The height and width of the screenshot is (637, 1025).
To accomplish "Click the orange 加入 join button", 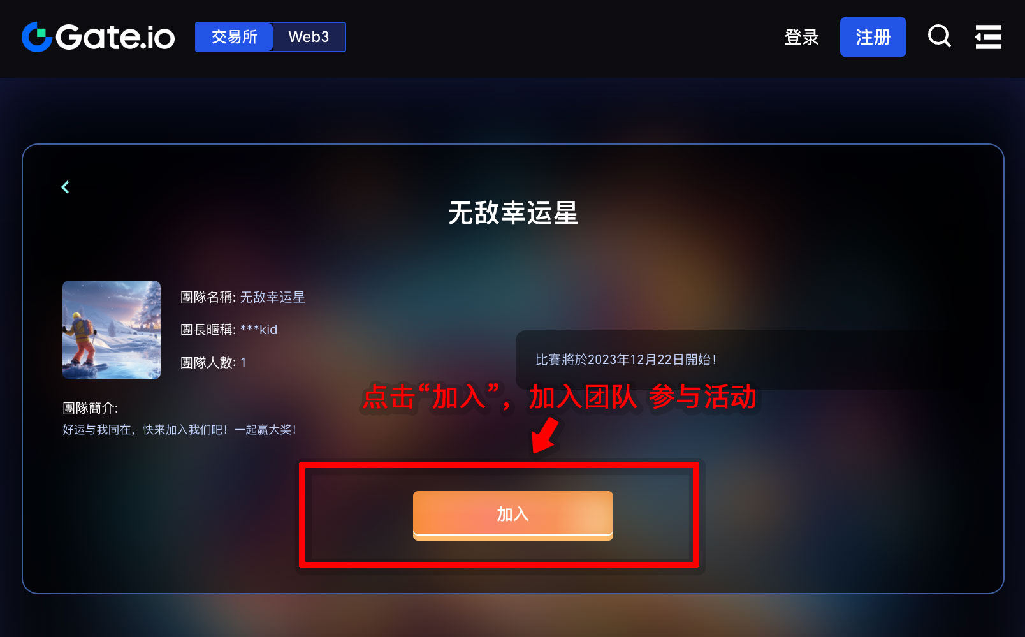I will coord(513,515).
